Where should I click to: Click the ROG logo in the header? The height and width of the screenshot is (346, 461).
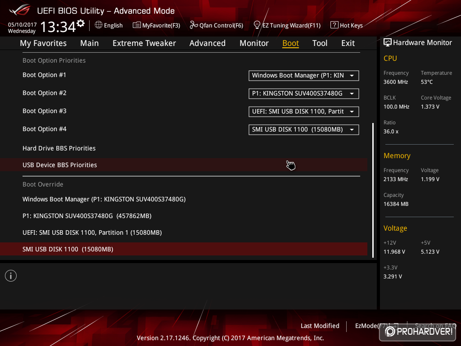[x=20, y=10]
